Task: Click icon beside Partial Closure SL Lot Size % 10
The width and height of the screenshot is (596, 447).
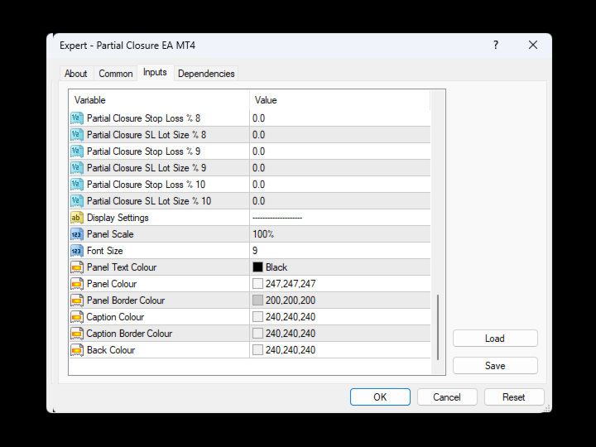Action: [x=77, y=200]
